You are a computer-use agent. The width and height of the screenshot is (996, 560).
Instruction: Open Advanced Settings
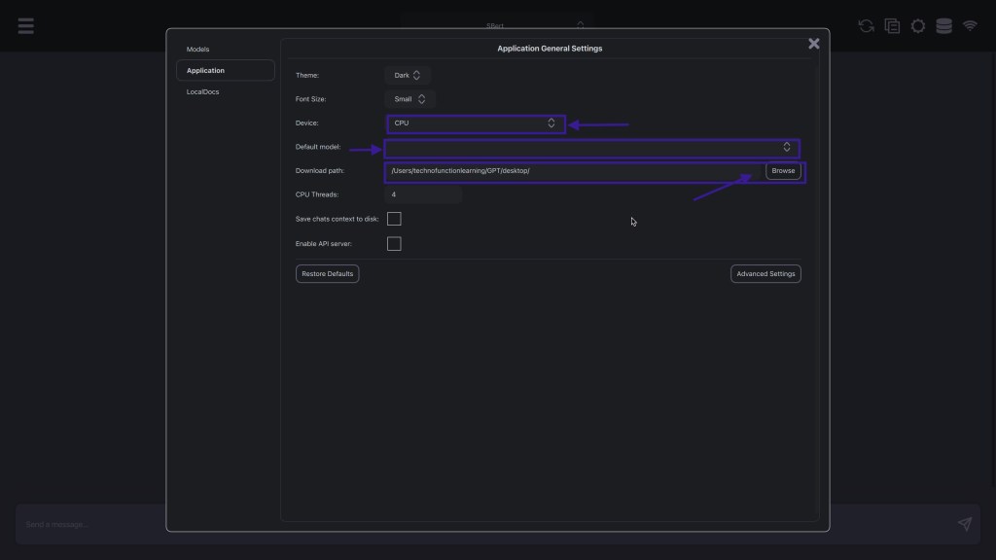click(x=765, y=274)
